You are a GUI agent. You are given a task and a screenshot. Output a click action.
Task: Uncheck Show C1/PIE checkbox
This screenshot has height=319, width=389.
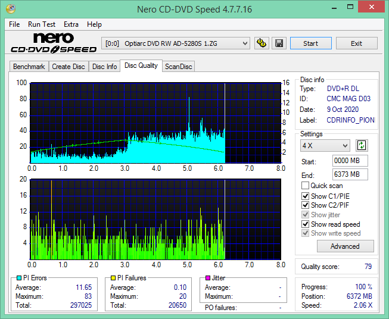coord(305,196)
